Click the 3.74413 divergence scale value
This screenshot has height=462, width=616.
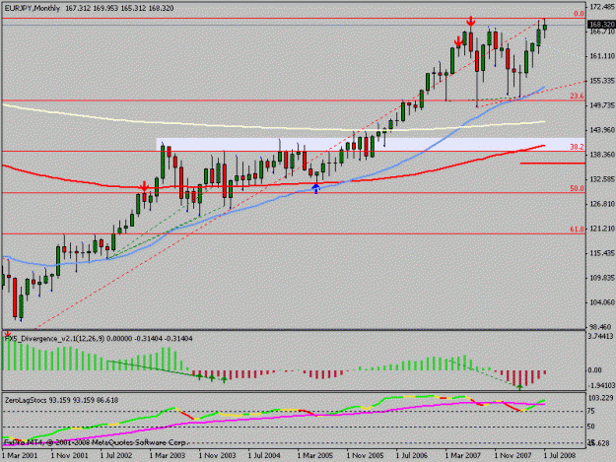pyautogui.click(x=600, y=336)
